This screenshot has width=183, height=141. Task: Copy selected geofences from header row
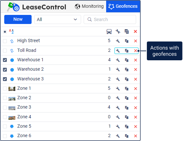tap(127, 31)
